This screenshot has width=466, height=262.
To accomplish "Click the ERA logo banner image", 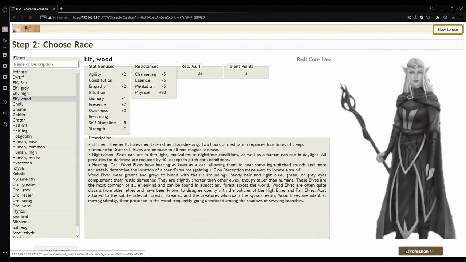I will (x=26, y=29).
